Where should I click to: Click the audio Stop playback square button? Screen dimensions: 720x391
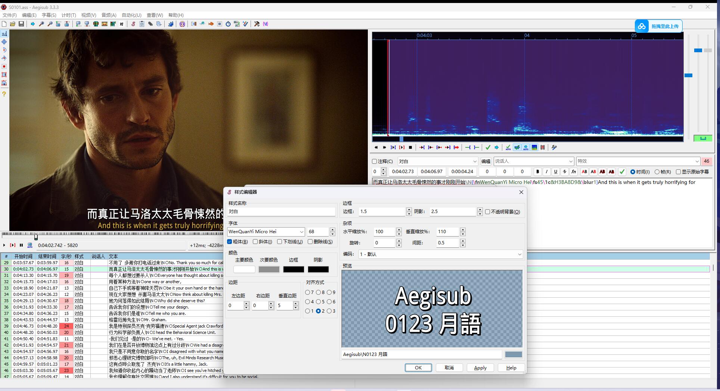[x=410, y=148]
